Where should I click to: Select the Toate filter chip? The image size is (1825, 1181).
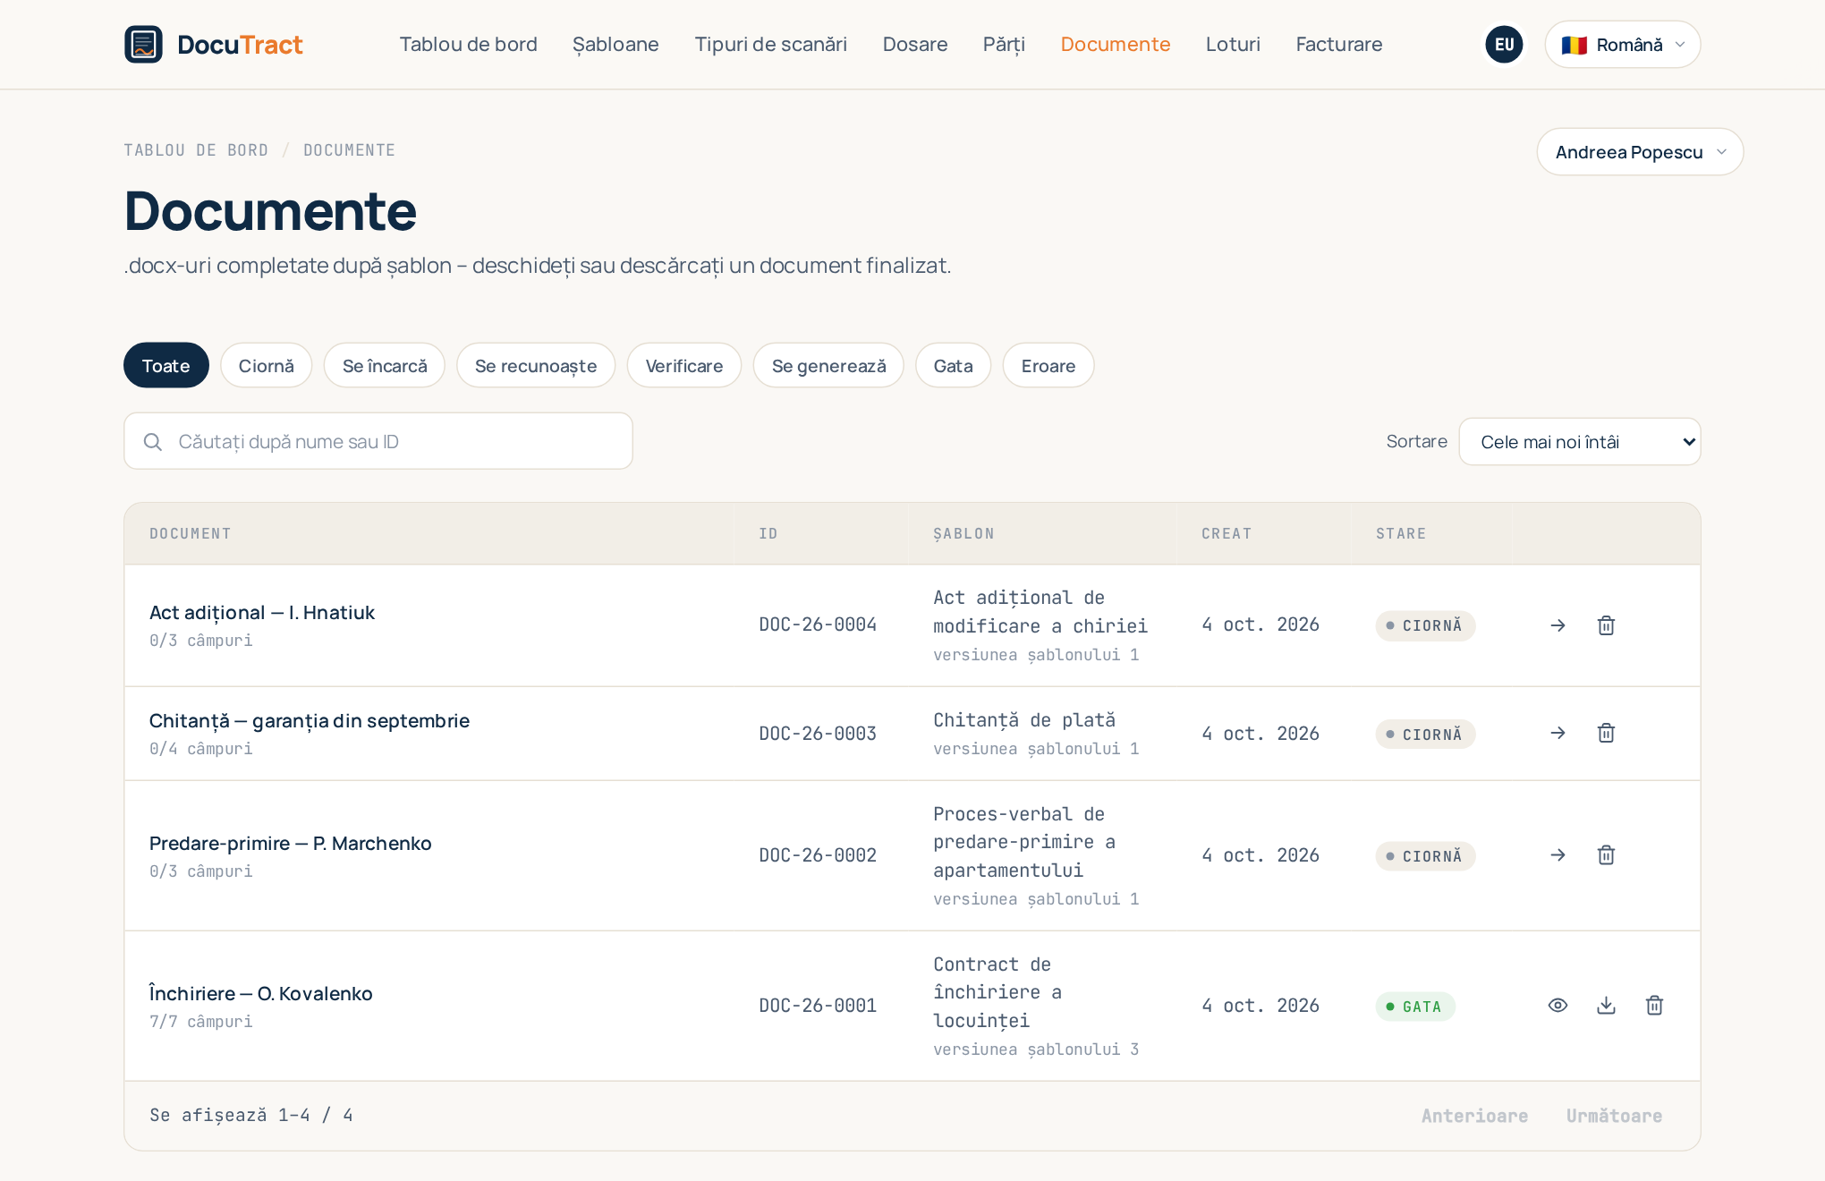coord(166,366)
